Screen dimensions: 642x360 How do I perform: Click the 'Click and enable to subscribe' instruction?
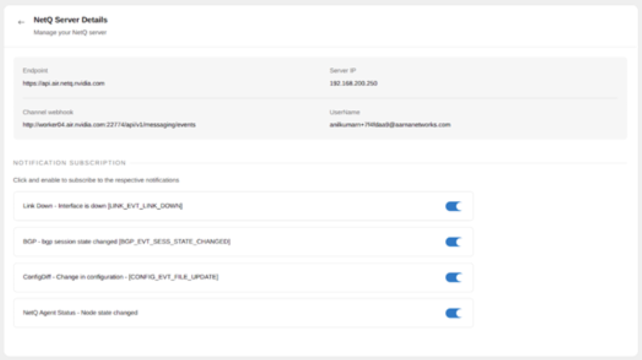tap(96, 180)
